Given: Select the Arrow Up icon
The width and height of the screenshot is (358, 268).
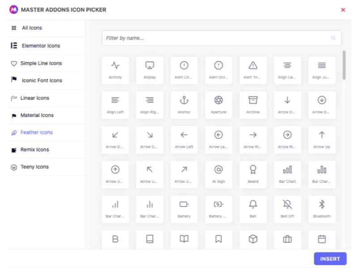Looking at the screenshot, I should tap(322, 140).
